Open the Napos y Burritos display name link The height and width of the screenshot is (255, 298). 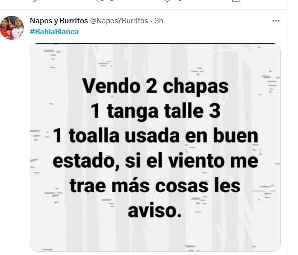coord(59,21)
